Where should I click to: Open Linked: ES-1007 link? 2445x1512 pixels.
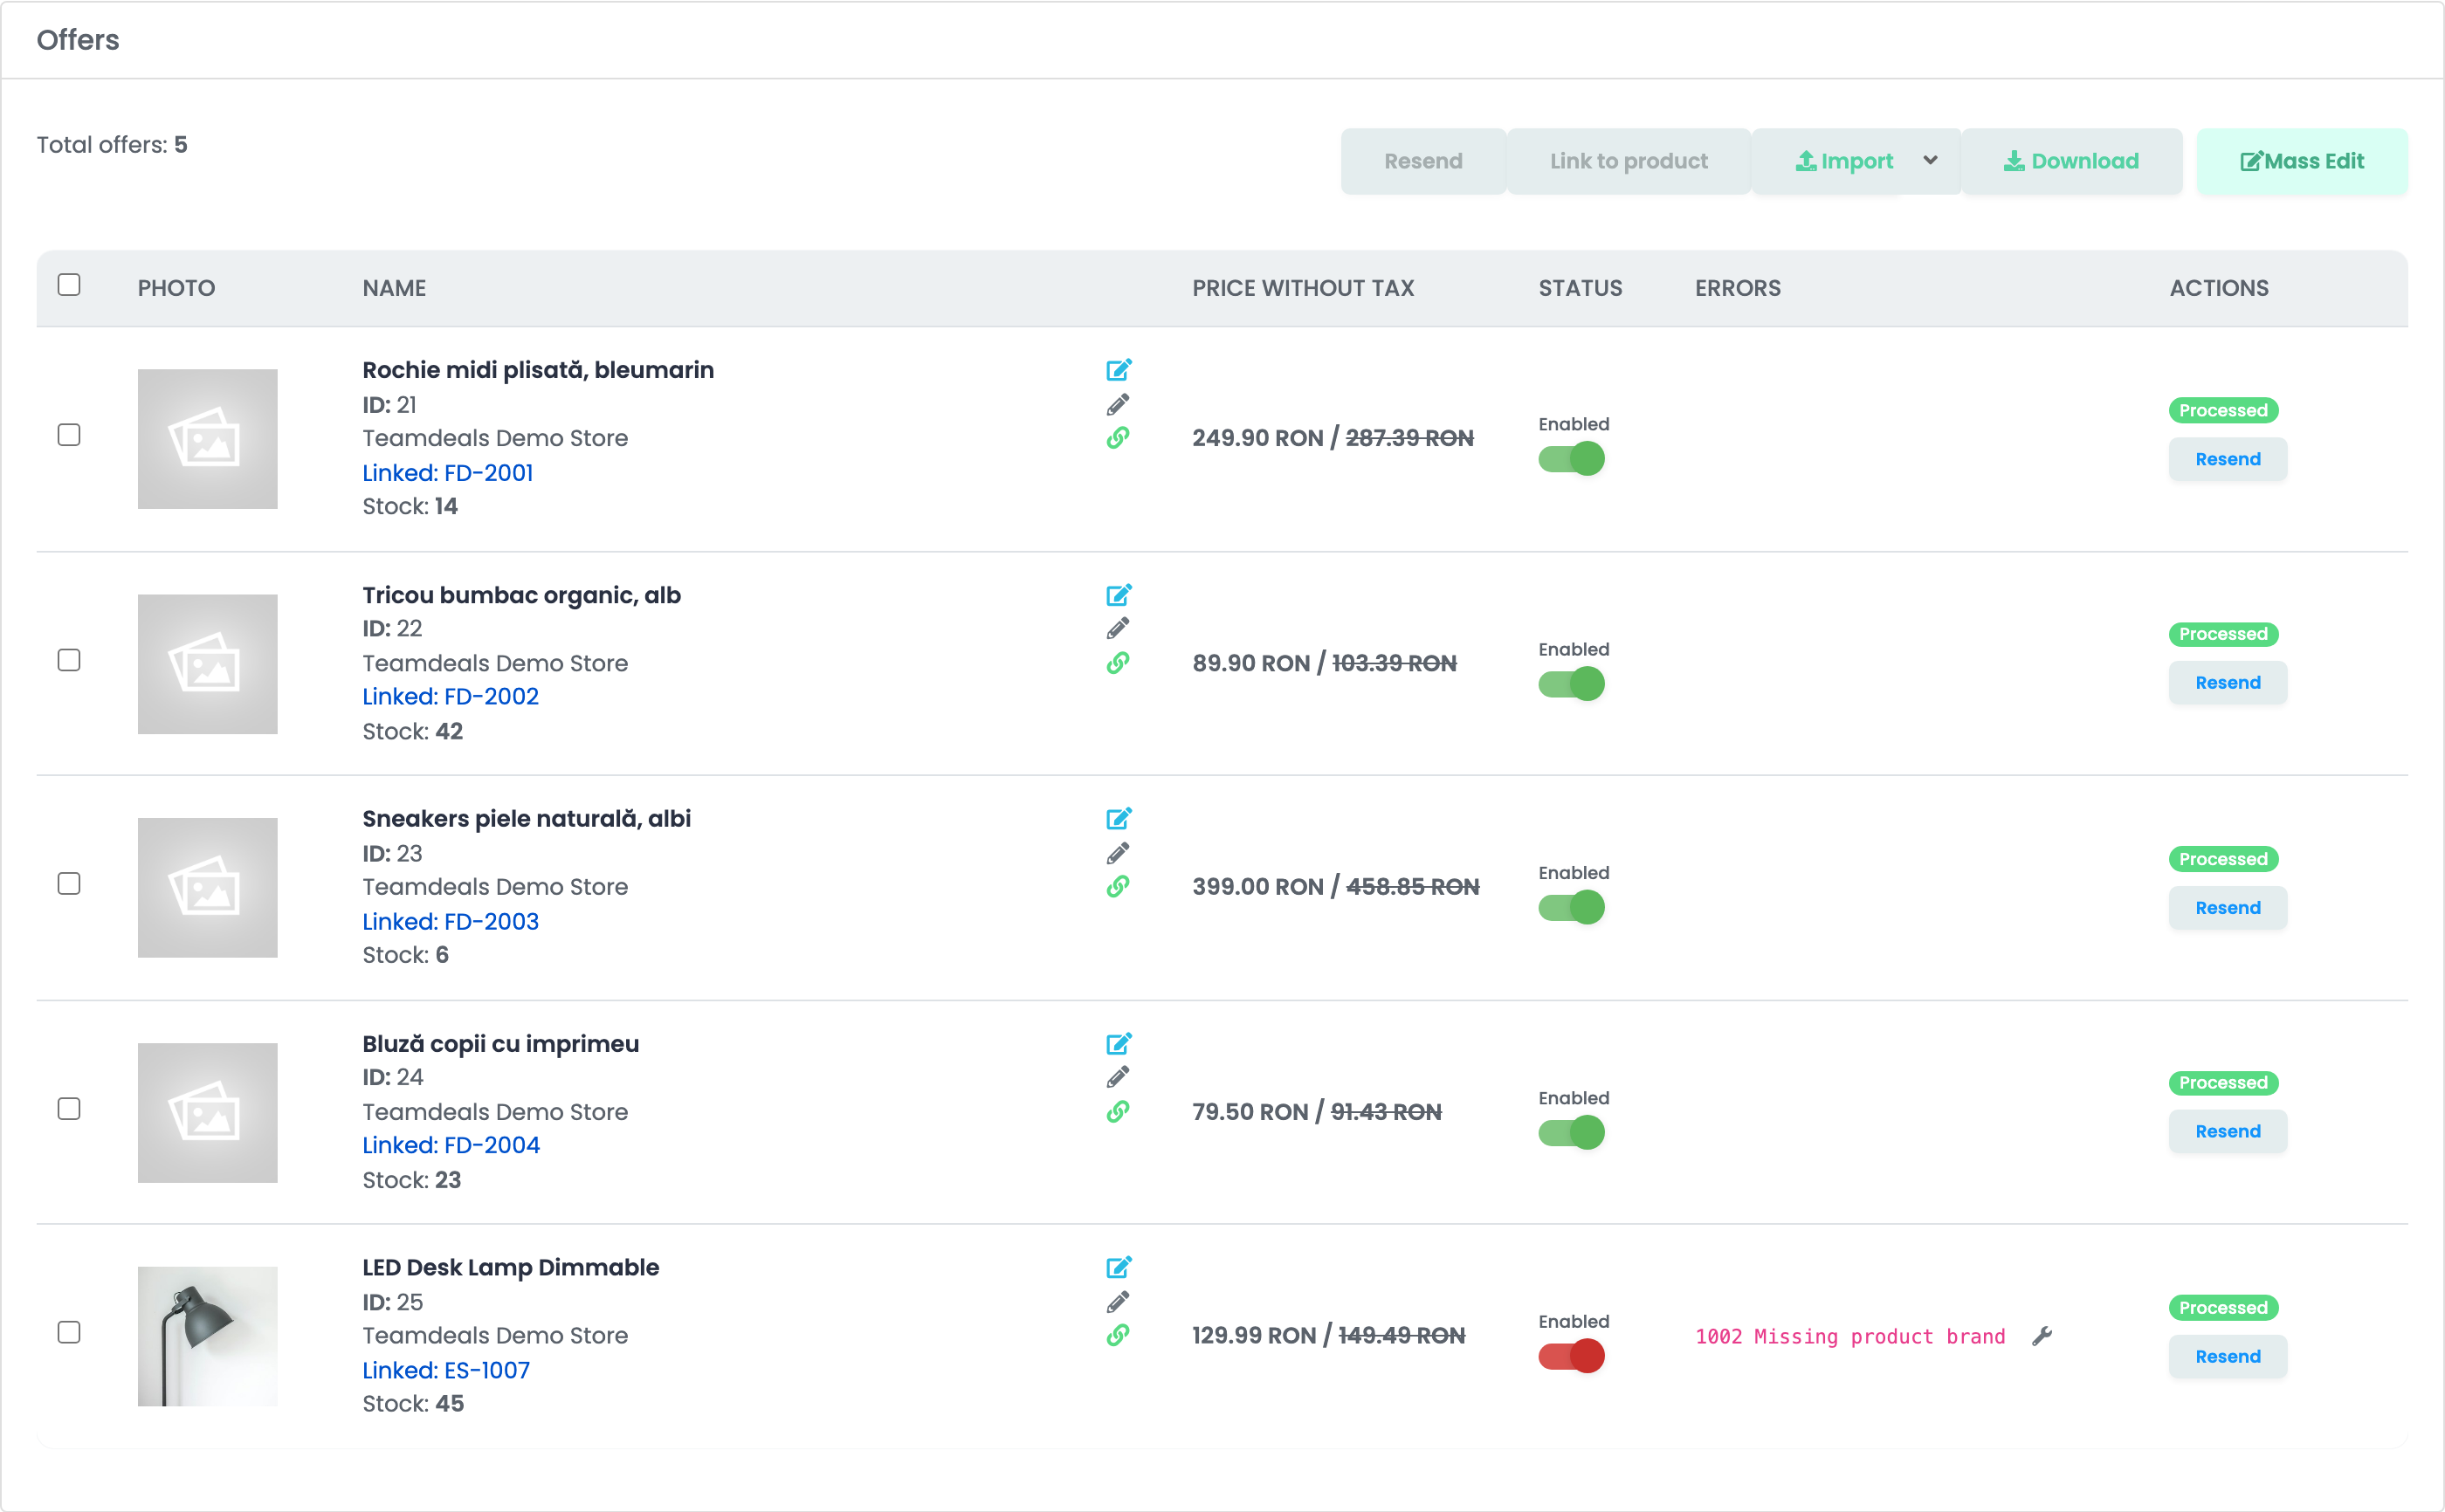(x=446, y=1371)
